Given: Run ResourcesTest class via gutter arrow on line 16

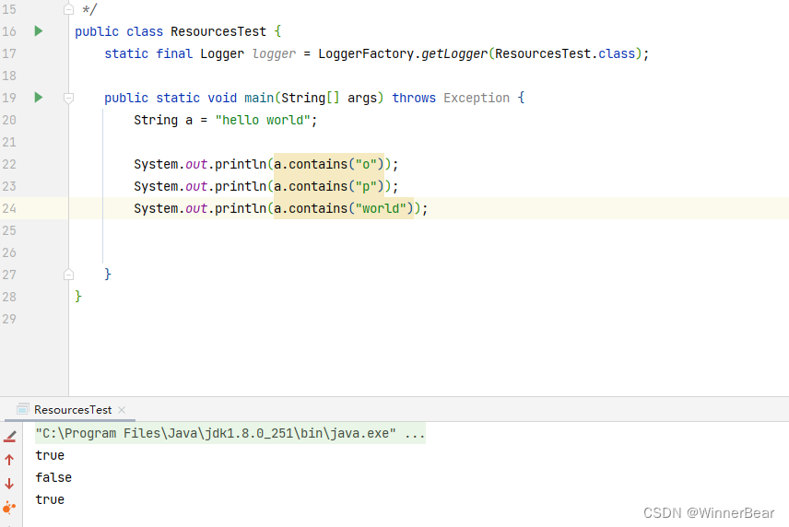Looking at the screenshot, I should tap(38, 31).
